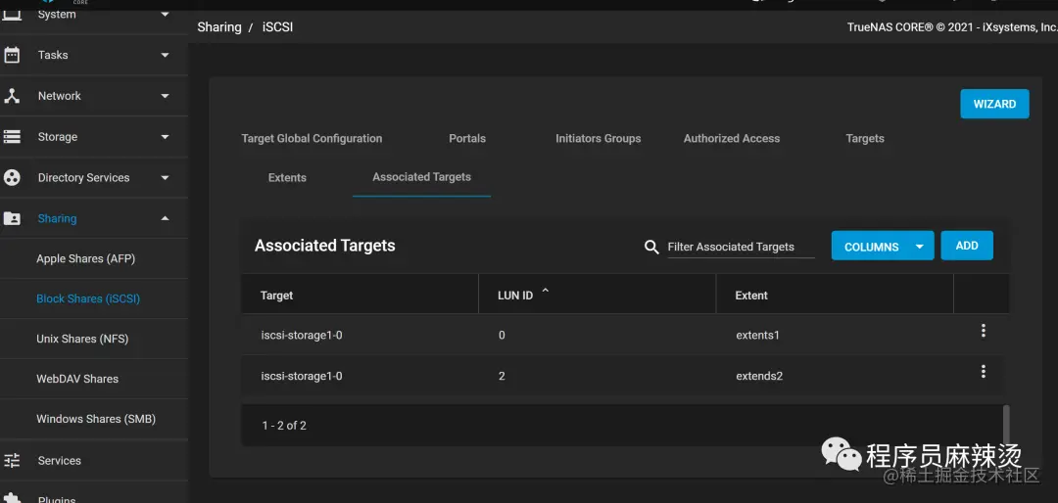1058x503 pixels.
Task: Switch to the Portals tab
Action: click(467, 138)
